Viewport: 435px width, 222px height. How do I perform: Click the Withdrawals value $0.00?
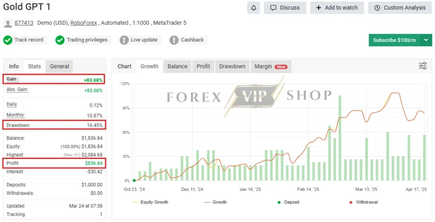tap(96, 193)
